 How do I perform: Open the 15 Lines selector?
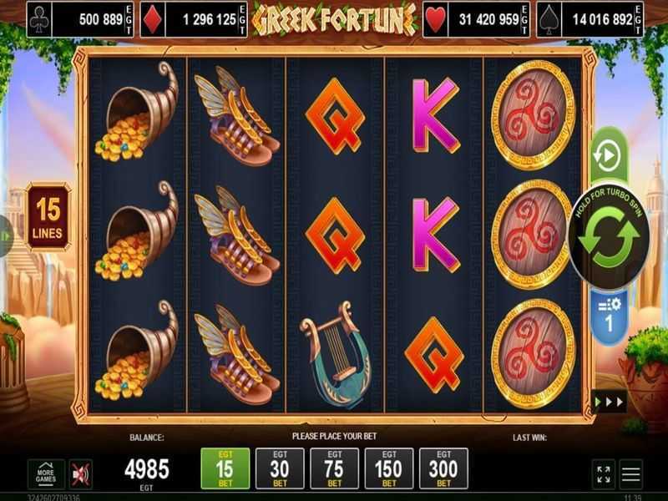pyautogui.click(x=48, y=218)
